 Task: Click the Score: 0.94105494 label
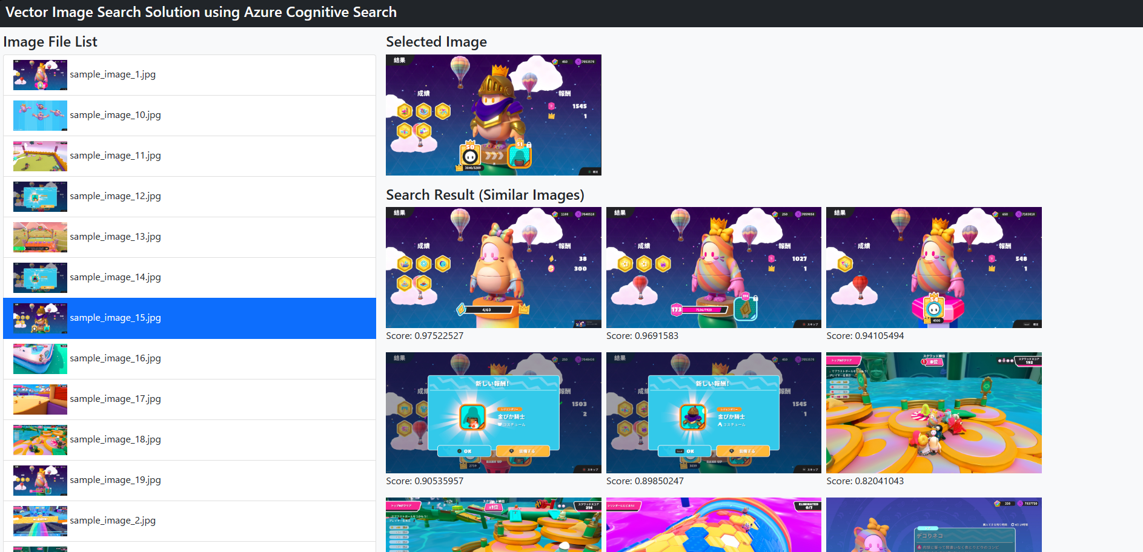865,336
